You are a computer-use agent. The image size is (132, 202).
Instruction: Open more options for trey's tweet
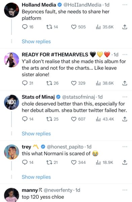125,146
